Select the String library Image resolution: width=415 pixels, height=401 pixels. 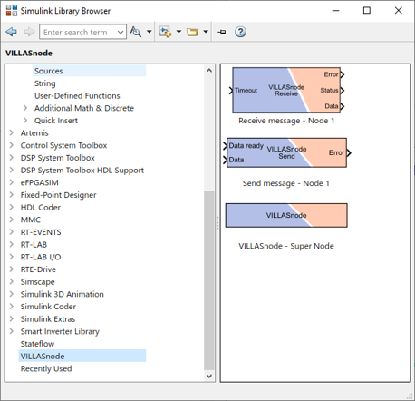tap(45, 83)
